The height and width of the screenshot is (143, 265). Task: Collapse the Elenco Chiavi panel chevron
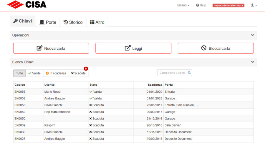(253, 62)
